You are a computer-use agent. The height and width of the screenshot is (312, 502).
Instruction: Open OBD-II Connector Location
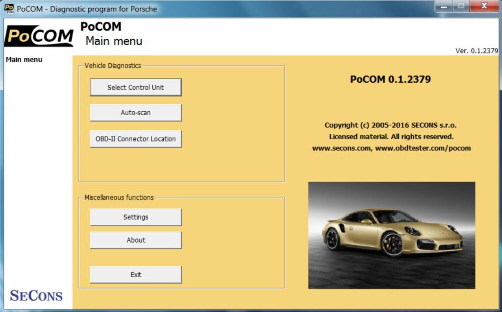[x=135, y=139]
